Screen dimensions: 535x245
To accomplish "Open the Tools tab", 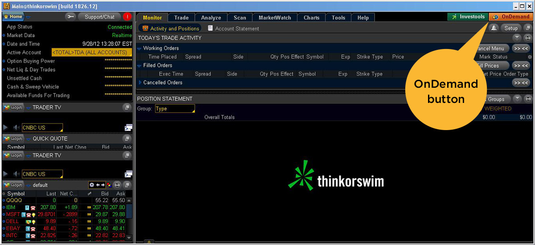I will click(x=338, y=17).
